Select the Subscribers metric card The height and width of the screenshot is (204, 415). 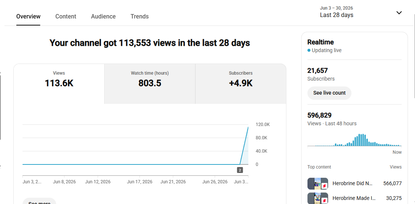pyautogui.click(x=241, y=84)
